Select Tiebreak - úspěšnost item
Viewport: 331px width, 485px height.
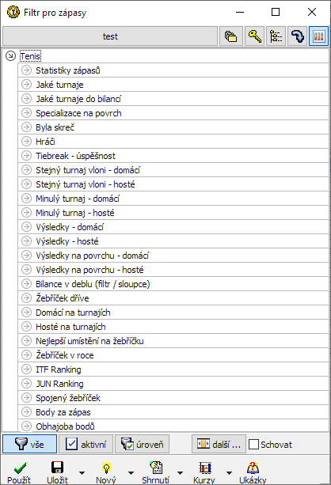tap(75, 156)
